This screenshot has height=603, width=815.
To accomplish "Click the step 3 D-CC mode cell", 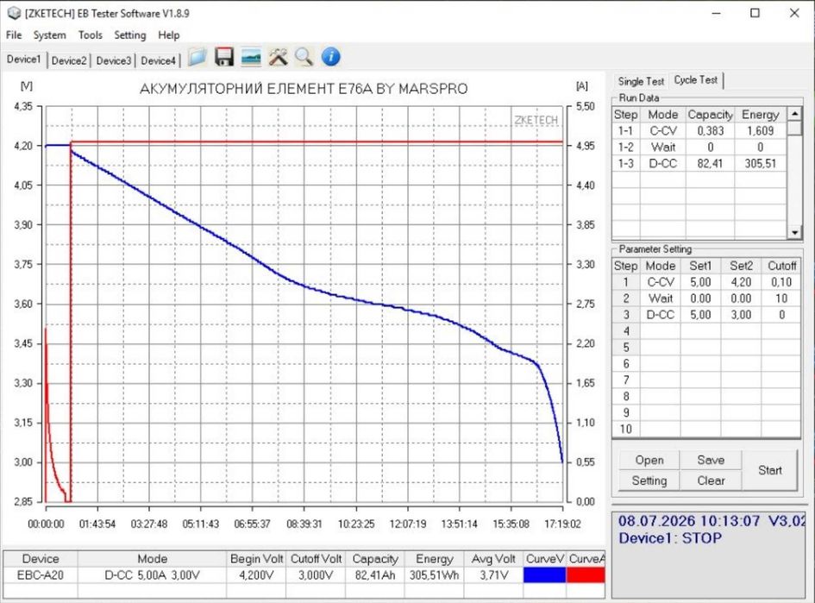I will 660,315.
